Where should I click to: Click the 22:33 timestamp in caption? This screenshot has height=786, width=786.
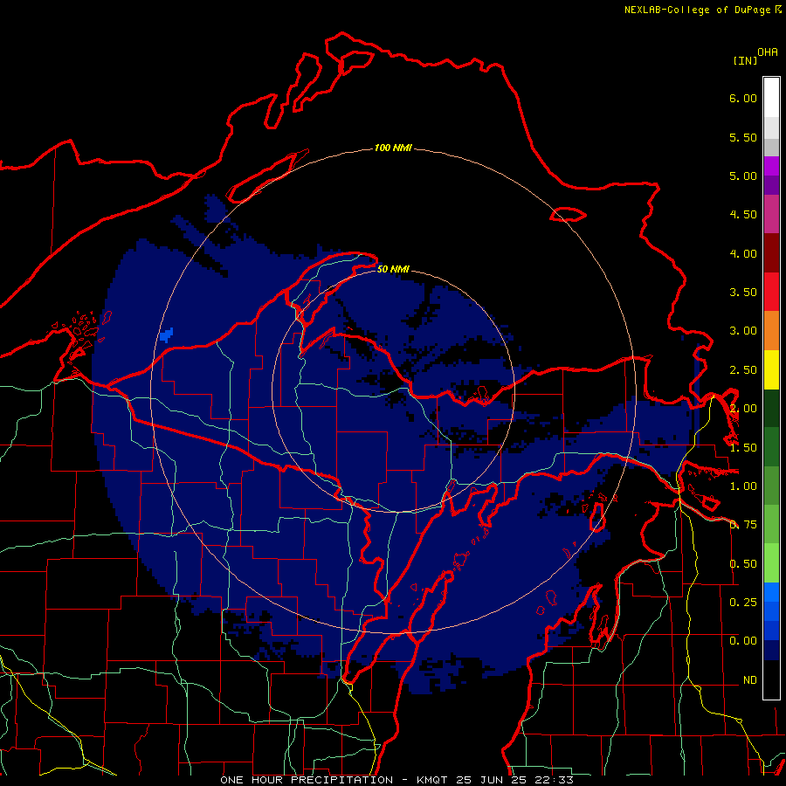(x=556, y=780)
